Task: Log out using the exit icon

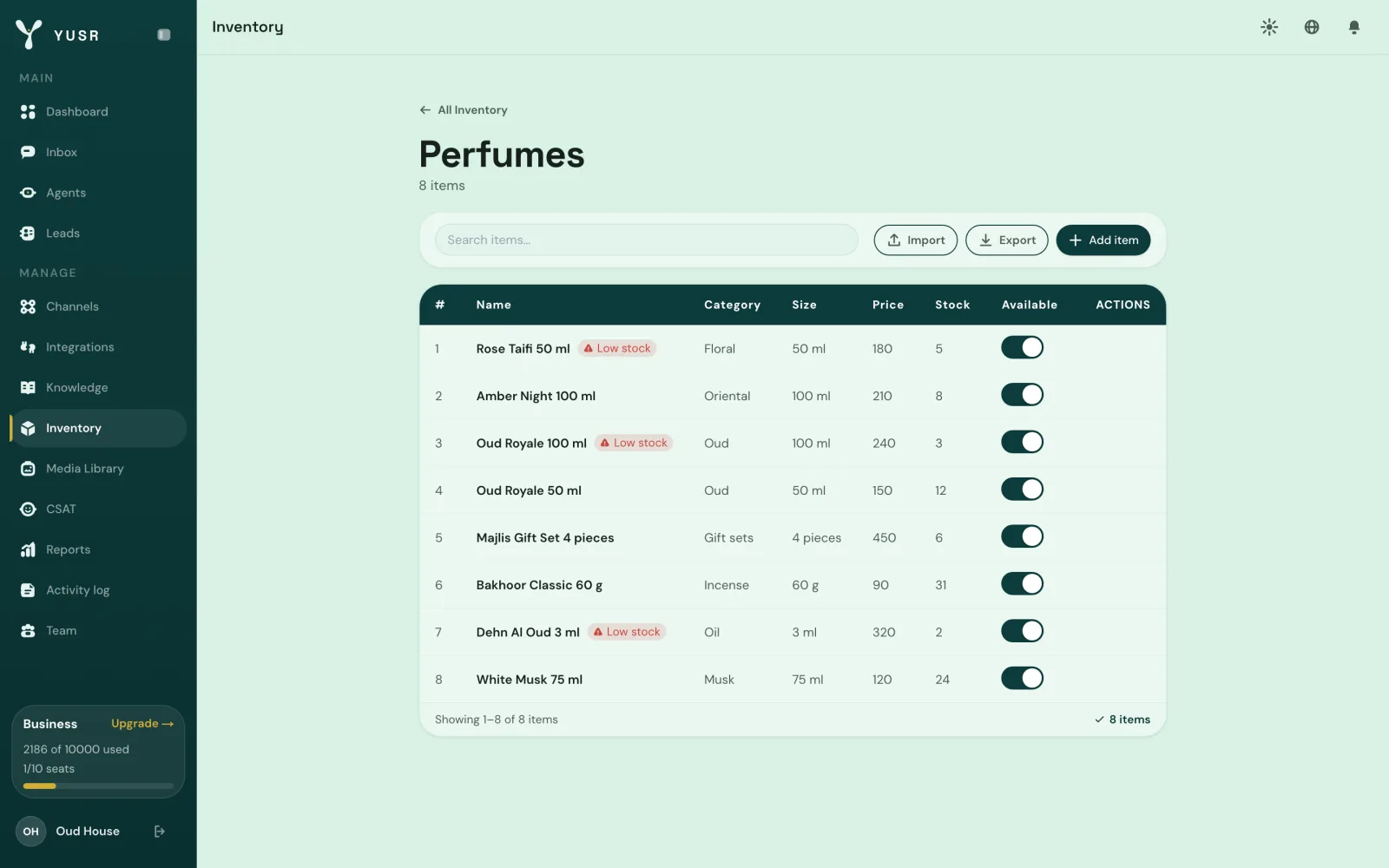Action: 160,832
